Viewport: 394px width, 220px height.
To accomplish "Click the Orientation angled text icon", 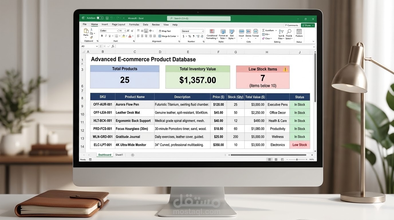I will click(151, 31).
